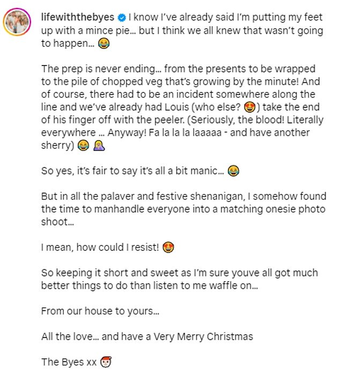Viewport: 340px width, 374px height.
Task: Click the laughing emoji after 'to happen...'
Action: [104, 43]
